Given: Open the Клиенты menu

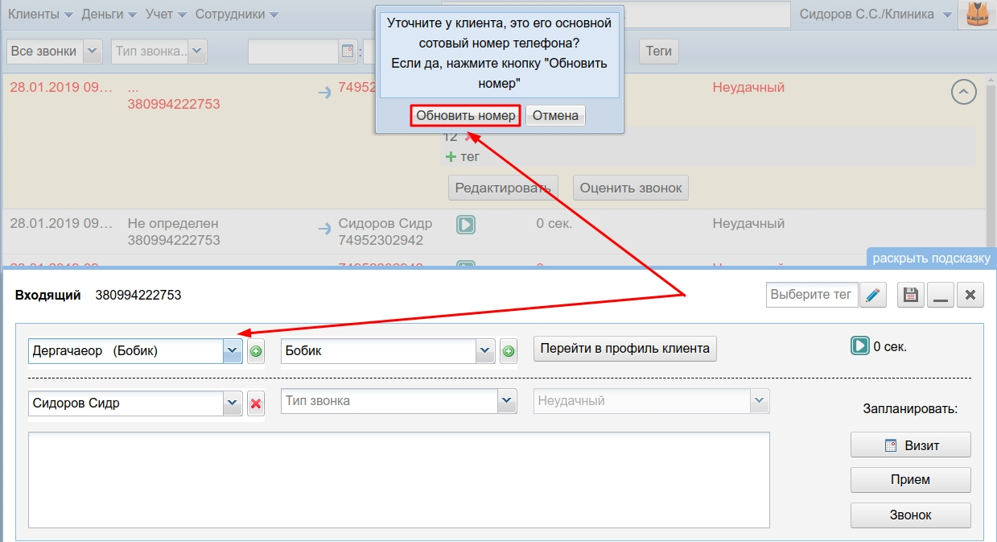Looking at the screenshot, I should (40, 14).
